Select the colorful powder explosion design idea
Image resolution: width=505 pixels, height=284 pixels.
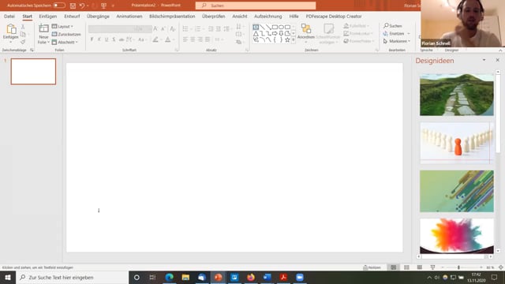pos(457,236)
